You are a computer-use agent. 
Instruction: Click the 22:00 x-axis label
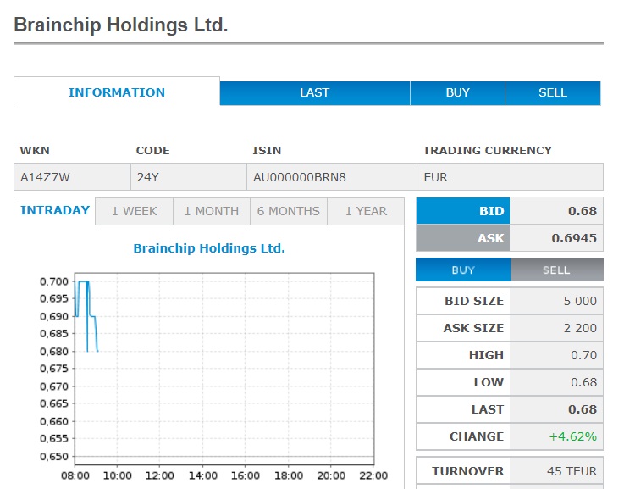[x=373, y=475]
